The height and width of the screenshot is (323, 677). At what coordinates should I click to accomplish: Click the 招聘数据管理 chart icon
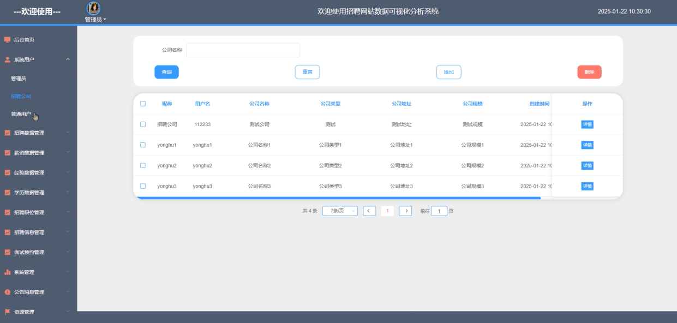click(x=8, y=133)
